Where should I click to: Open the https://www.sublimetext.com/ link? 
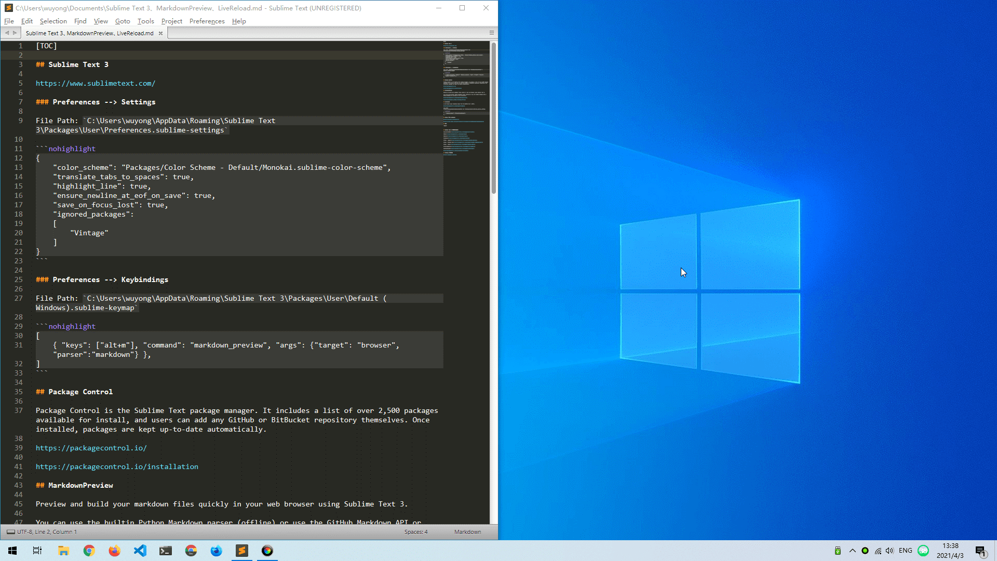[x=95, y=83]
